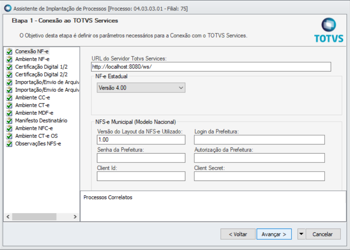Select the Ambiente CT-e OS step
This screenshot has height=250, width=350.
[x=37, y=136]
